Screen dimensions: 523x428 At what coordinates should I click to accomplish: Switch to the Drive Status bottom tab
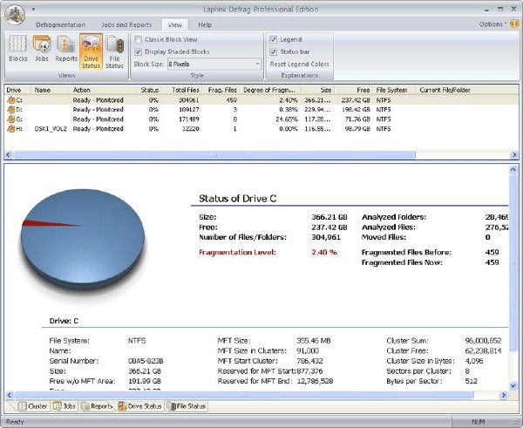(140, 406)
